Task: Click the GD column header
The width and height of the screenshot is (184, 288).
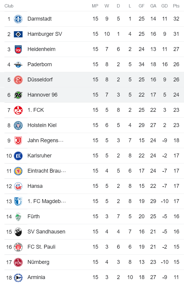Action: click(x=165, y=6)
